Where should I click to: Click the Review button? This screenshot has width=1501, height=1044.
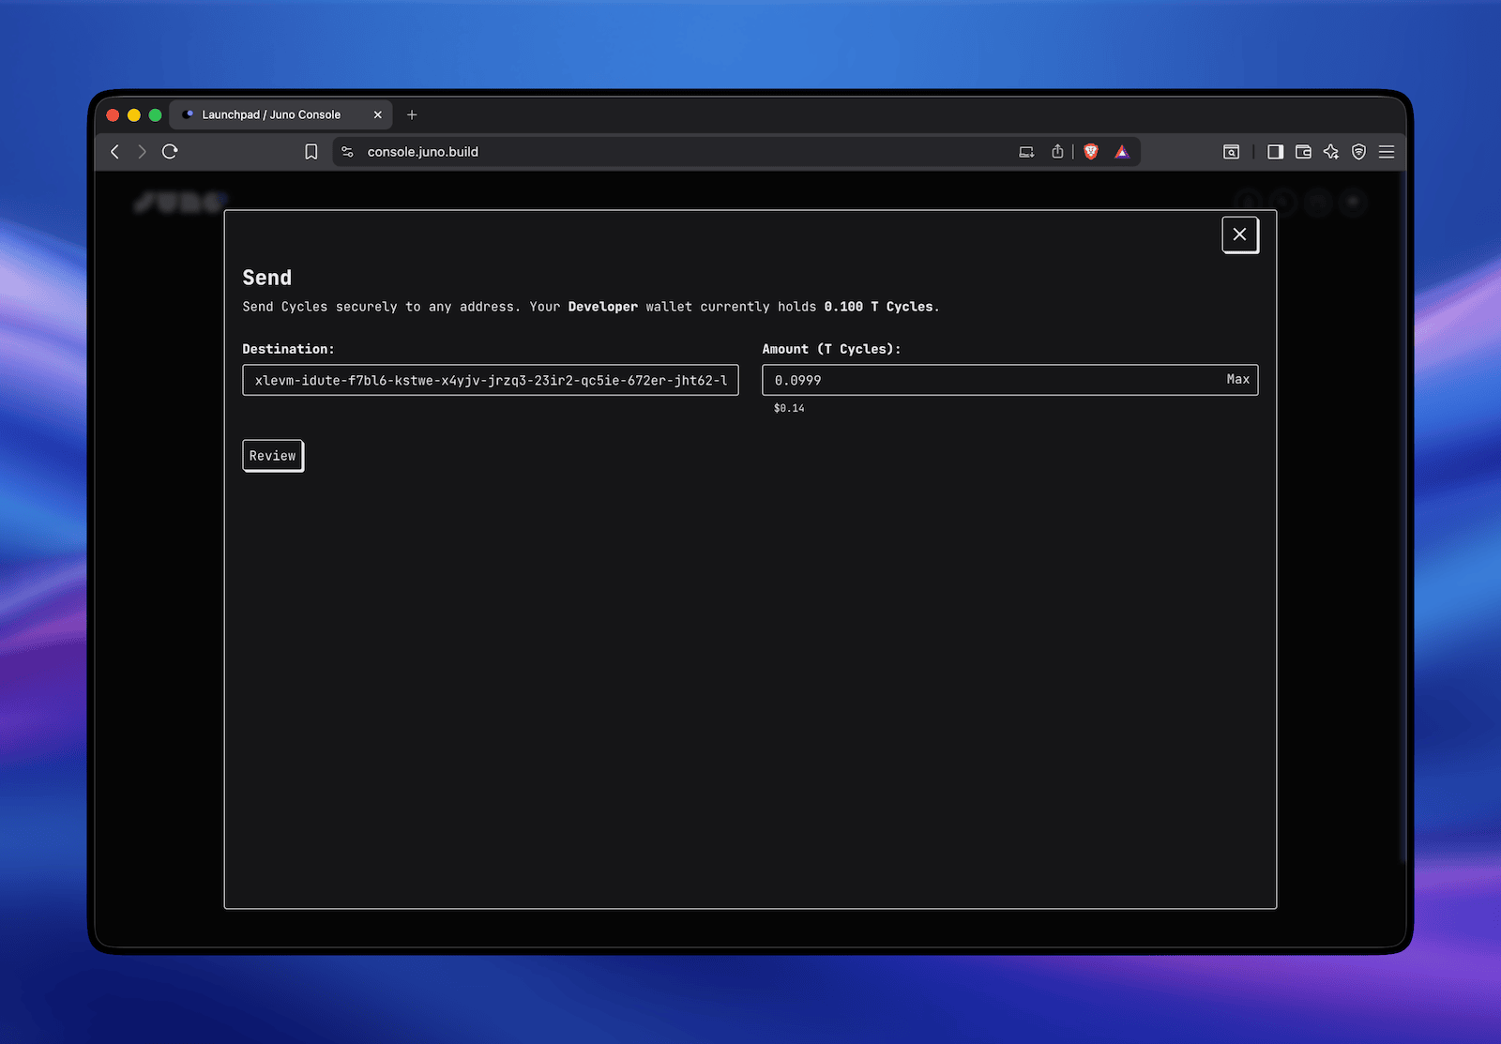(x=272, y=456)
